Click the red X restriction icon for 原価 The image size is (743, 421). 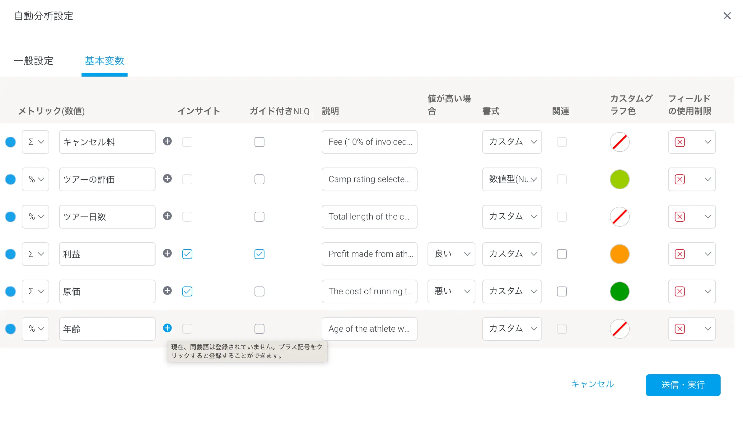coord(680,291)
